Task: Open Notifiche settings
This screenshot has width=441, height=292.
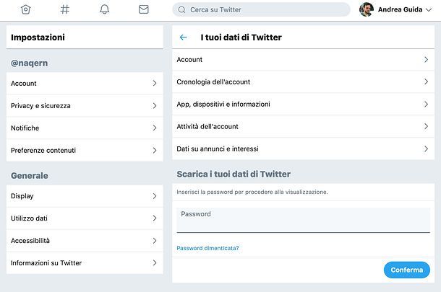Action: click(x=85, y=128)
